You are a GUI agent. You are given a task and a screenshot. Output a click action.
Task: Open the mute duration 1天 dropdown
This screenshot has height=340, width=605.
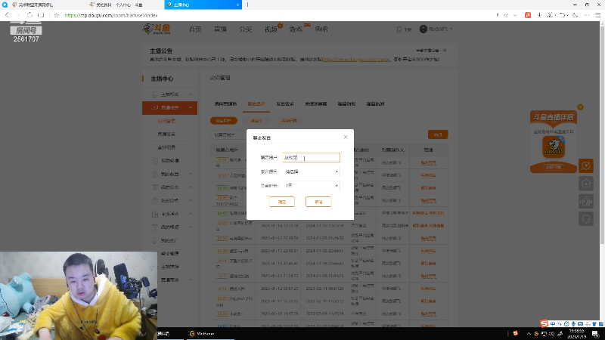(312, 185)
